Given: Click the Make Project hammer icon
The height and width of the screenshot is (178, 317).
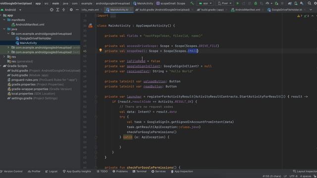Looking at the screenshot, I should pos(192,3).
